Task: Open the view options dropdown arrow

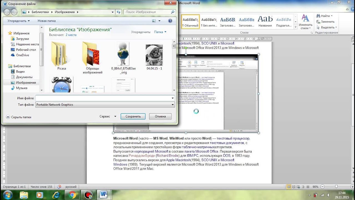Action: tap(159, 21)
